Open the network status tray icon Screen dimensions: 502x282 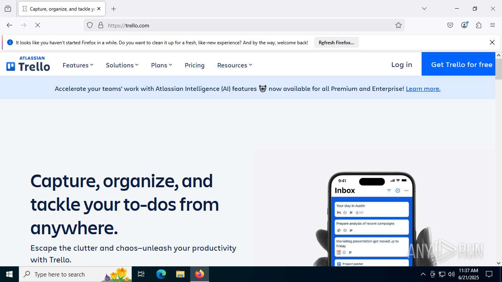(x=442, y=274)
